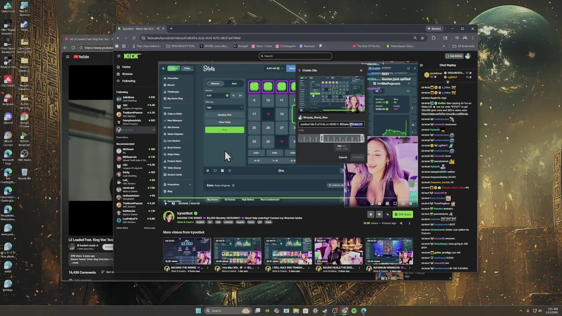Switch Kick player to theater mode
This screenshot has width=562, height=316.
click(x=387, y=203)
